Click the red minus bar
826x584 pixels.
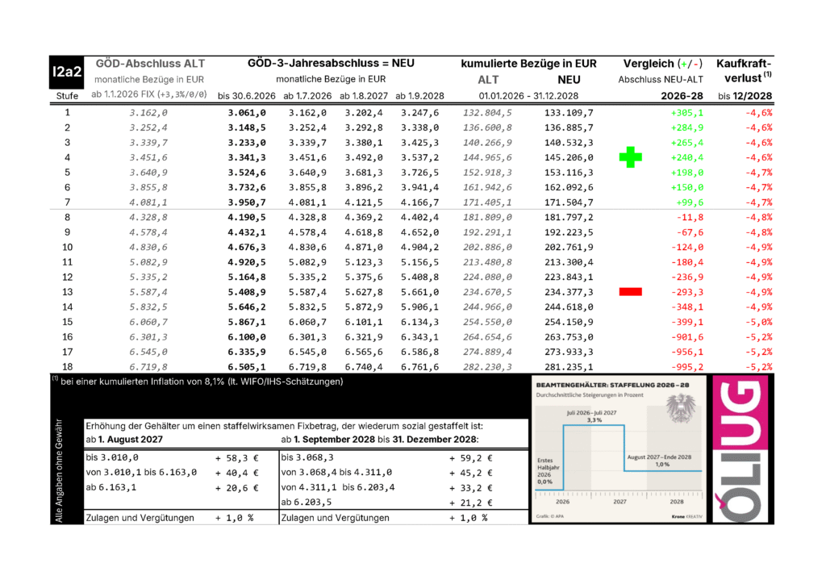(629, 291)
